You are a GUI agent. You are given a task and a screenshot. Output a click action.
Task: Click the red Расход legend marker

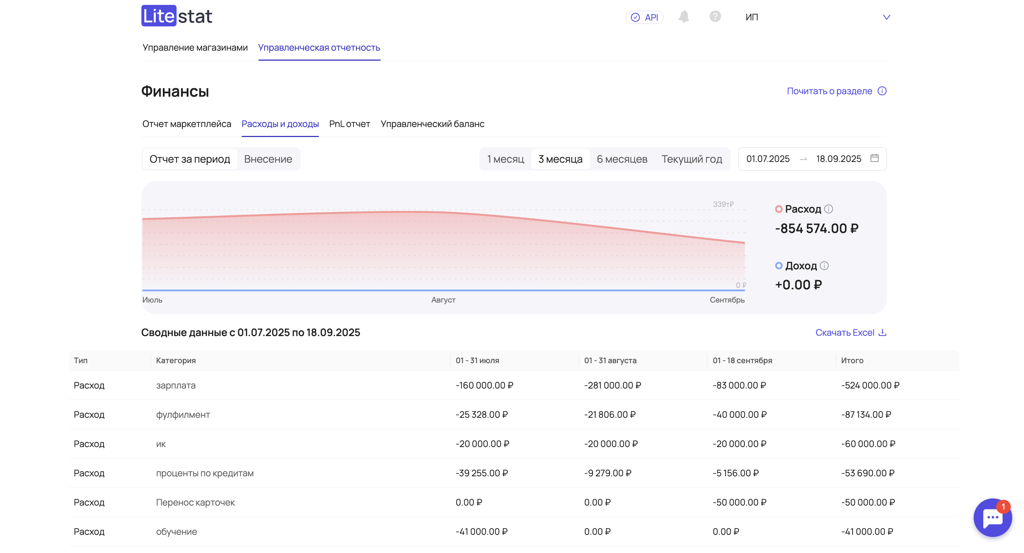(x=778, y=209)
